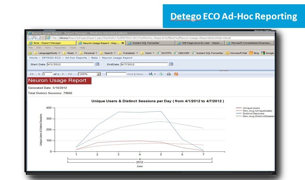Go to previous report page
The width and height of the screenshot is (305, 180).
(39, 74)
